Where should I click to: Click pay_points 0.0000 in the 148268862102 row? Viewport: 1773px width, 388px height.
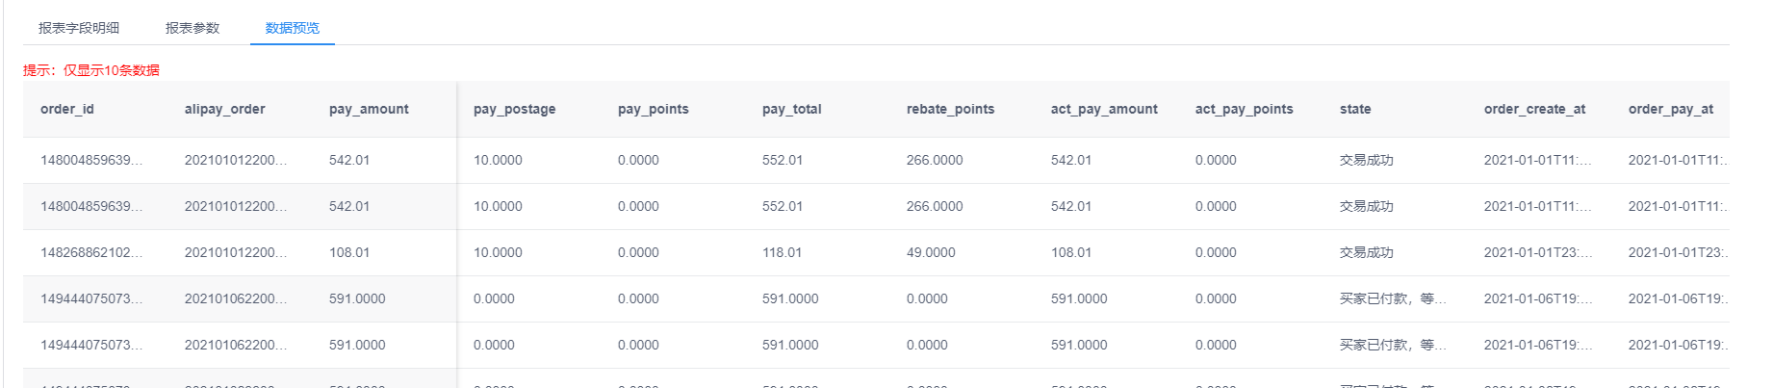(638, 252)
